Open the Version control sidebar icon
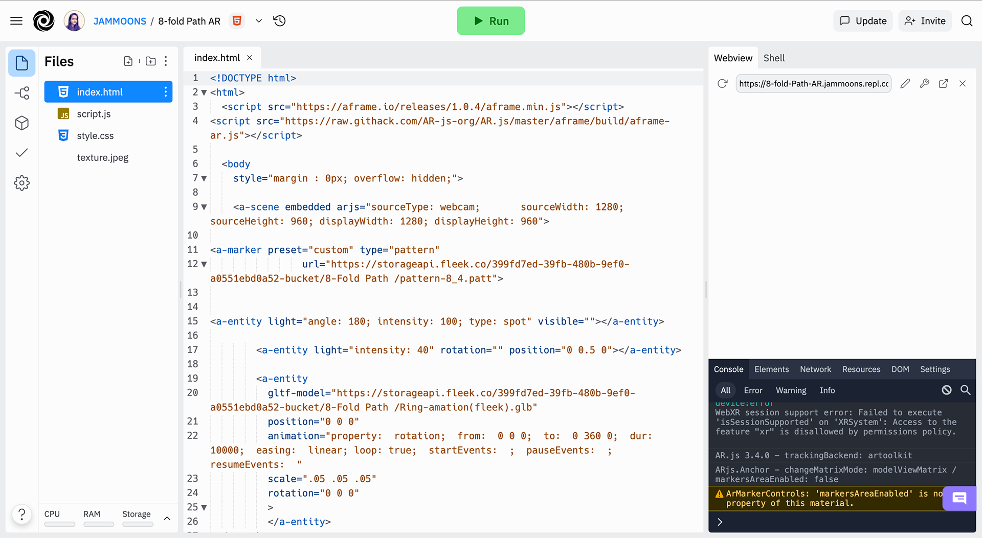Image resolution: width=982 pixels, height=538 pixels. click(21, 93)
